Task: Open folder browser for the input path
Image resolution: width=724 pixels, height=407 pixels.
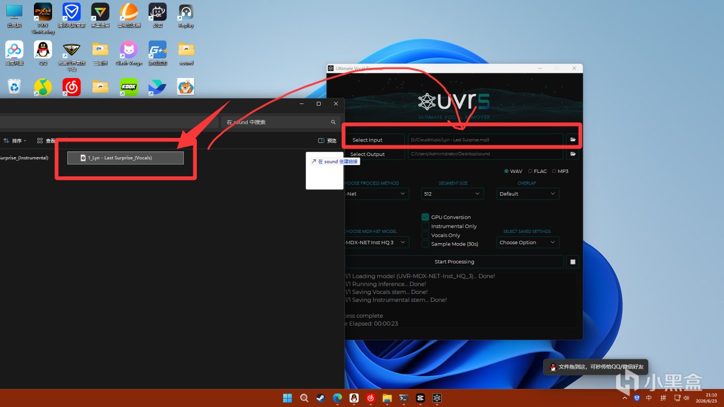Action: click(573, 139)
